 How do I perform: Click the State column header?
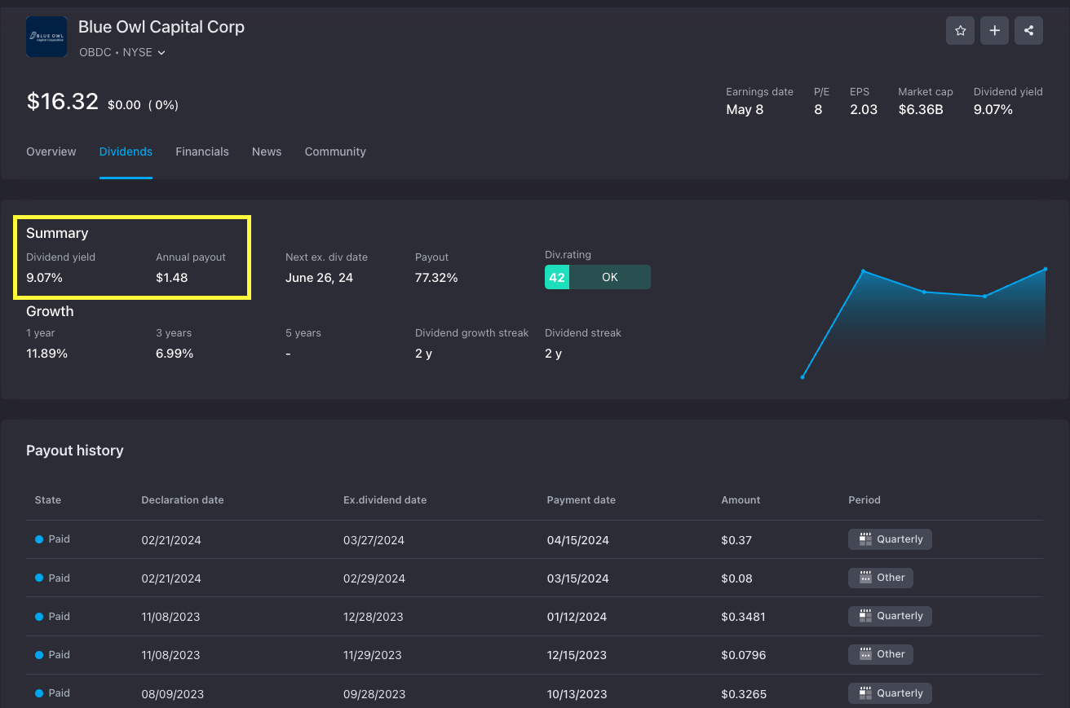click(48, 500)
